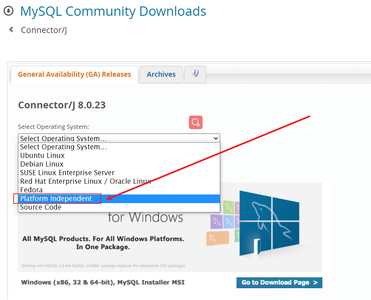Screen dimensions: 371x300
Task: Choose Source Code from the dropdown
Action: click(41, 207)
